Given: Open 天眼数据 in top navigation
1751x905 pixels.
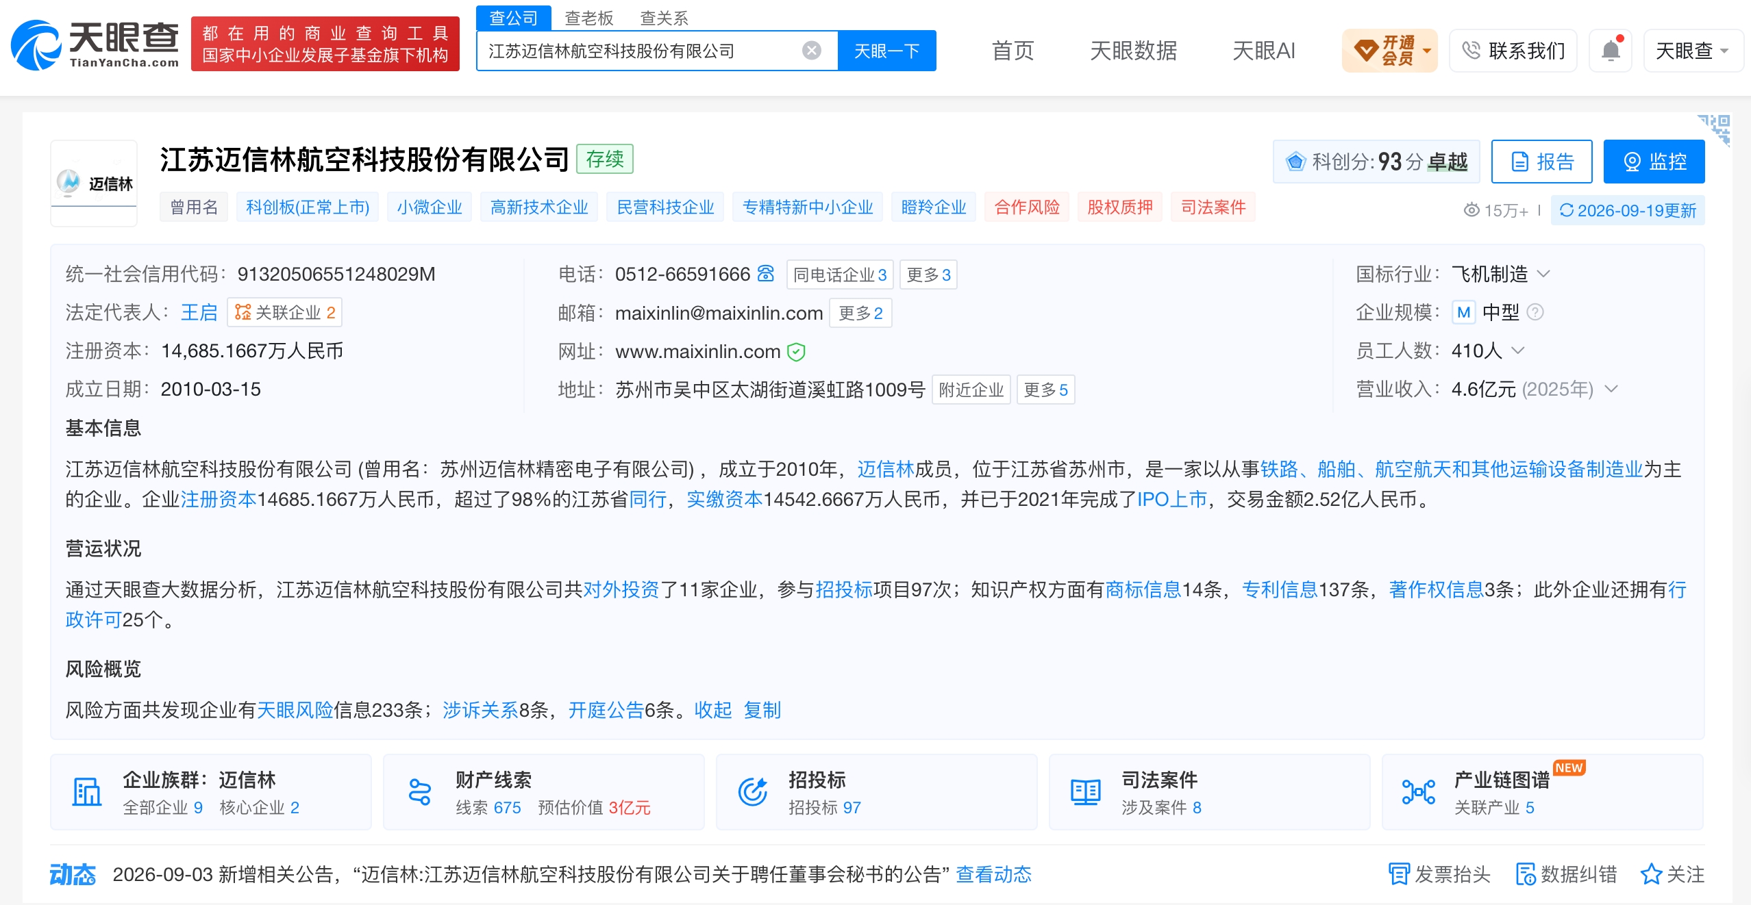Looking at the screenshot, I should [1134, 51].
